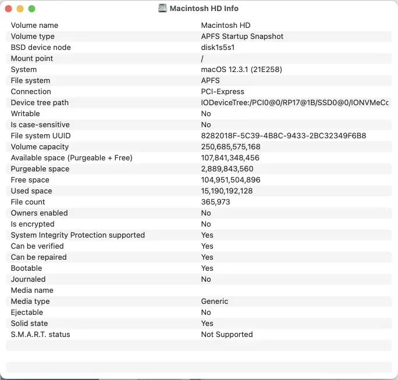Select the 'Writable' label
398x380 pixels.
coord(26,113)
